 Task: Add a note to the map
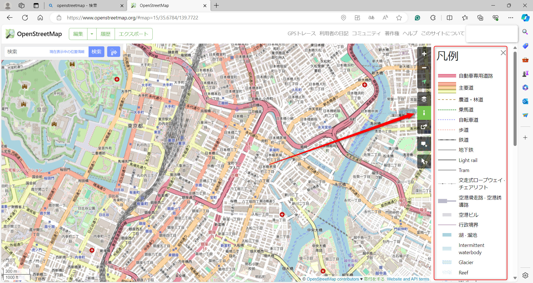[424, 144]
